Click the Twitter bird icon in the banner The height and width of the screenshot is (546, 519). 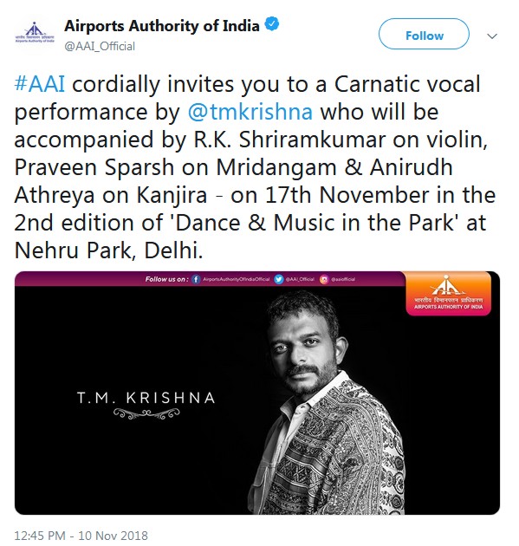pos(278,279)
